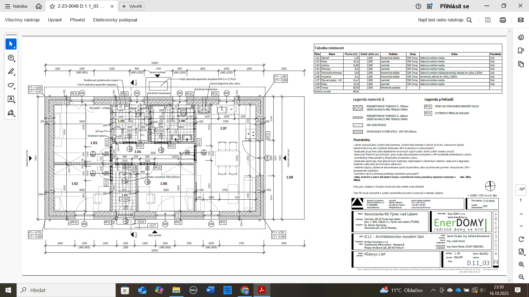Open Adobe Acrobat from the taskbar
The image size is (529, 297).
pyautogui.click(x=262, y=290)
